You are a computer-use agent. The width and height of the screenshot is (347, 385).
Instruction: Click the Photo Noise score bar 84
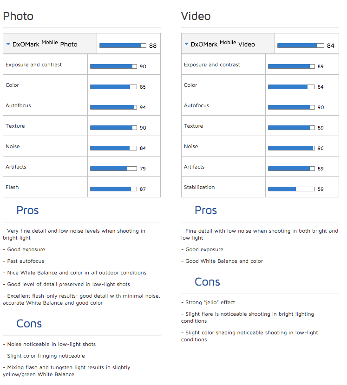pyautogui.click(x=113, y=148)
